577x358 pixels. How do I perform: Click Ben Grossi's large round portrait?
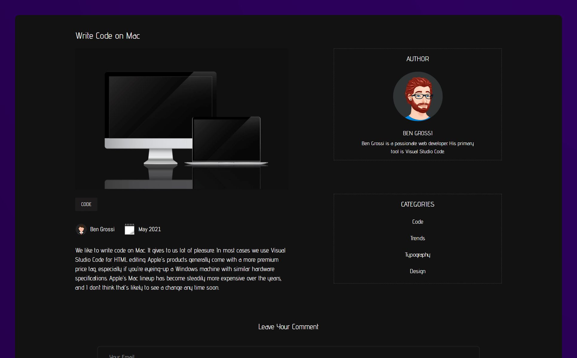[x=417, y=96]
